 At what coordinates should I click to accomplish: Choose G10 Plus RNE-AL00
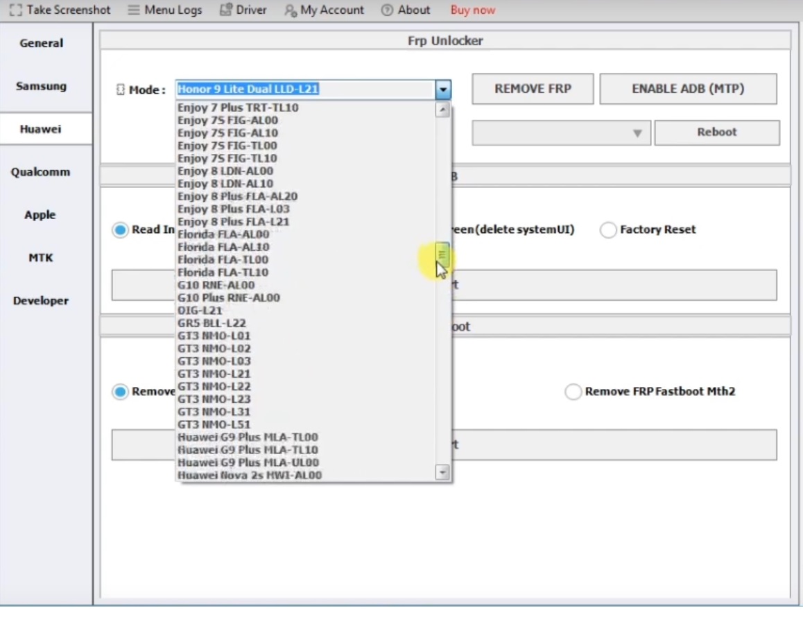306,297
